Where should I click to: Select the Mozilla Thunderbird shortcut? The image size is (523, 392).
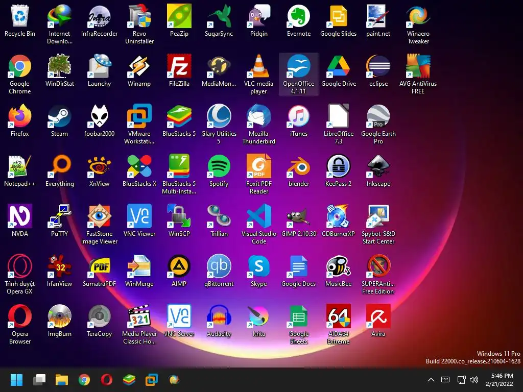(x=259, y=117)
